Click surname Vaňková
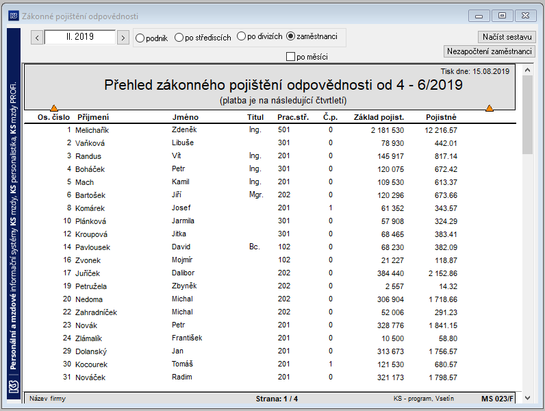This screenshot has width=545, height=411. point(90,143)
